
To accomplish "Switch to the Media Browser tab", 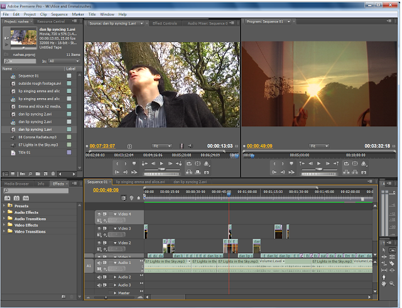I will (16, 184).
